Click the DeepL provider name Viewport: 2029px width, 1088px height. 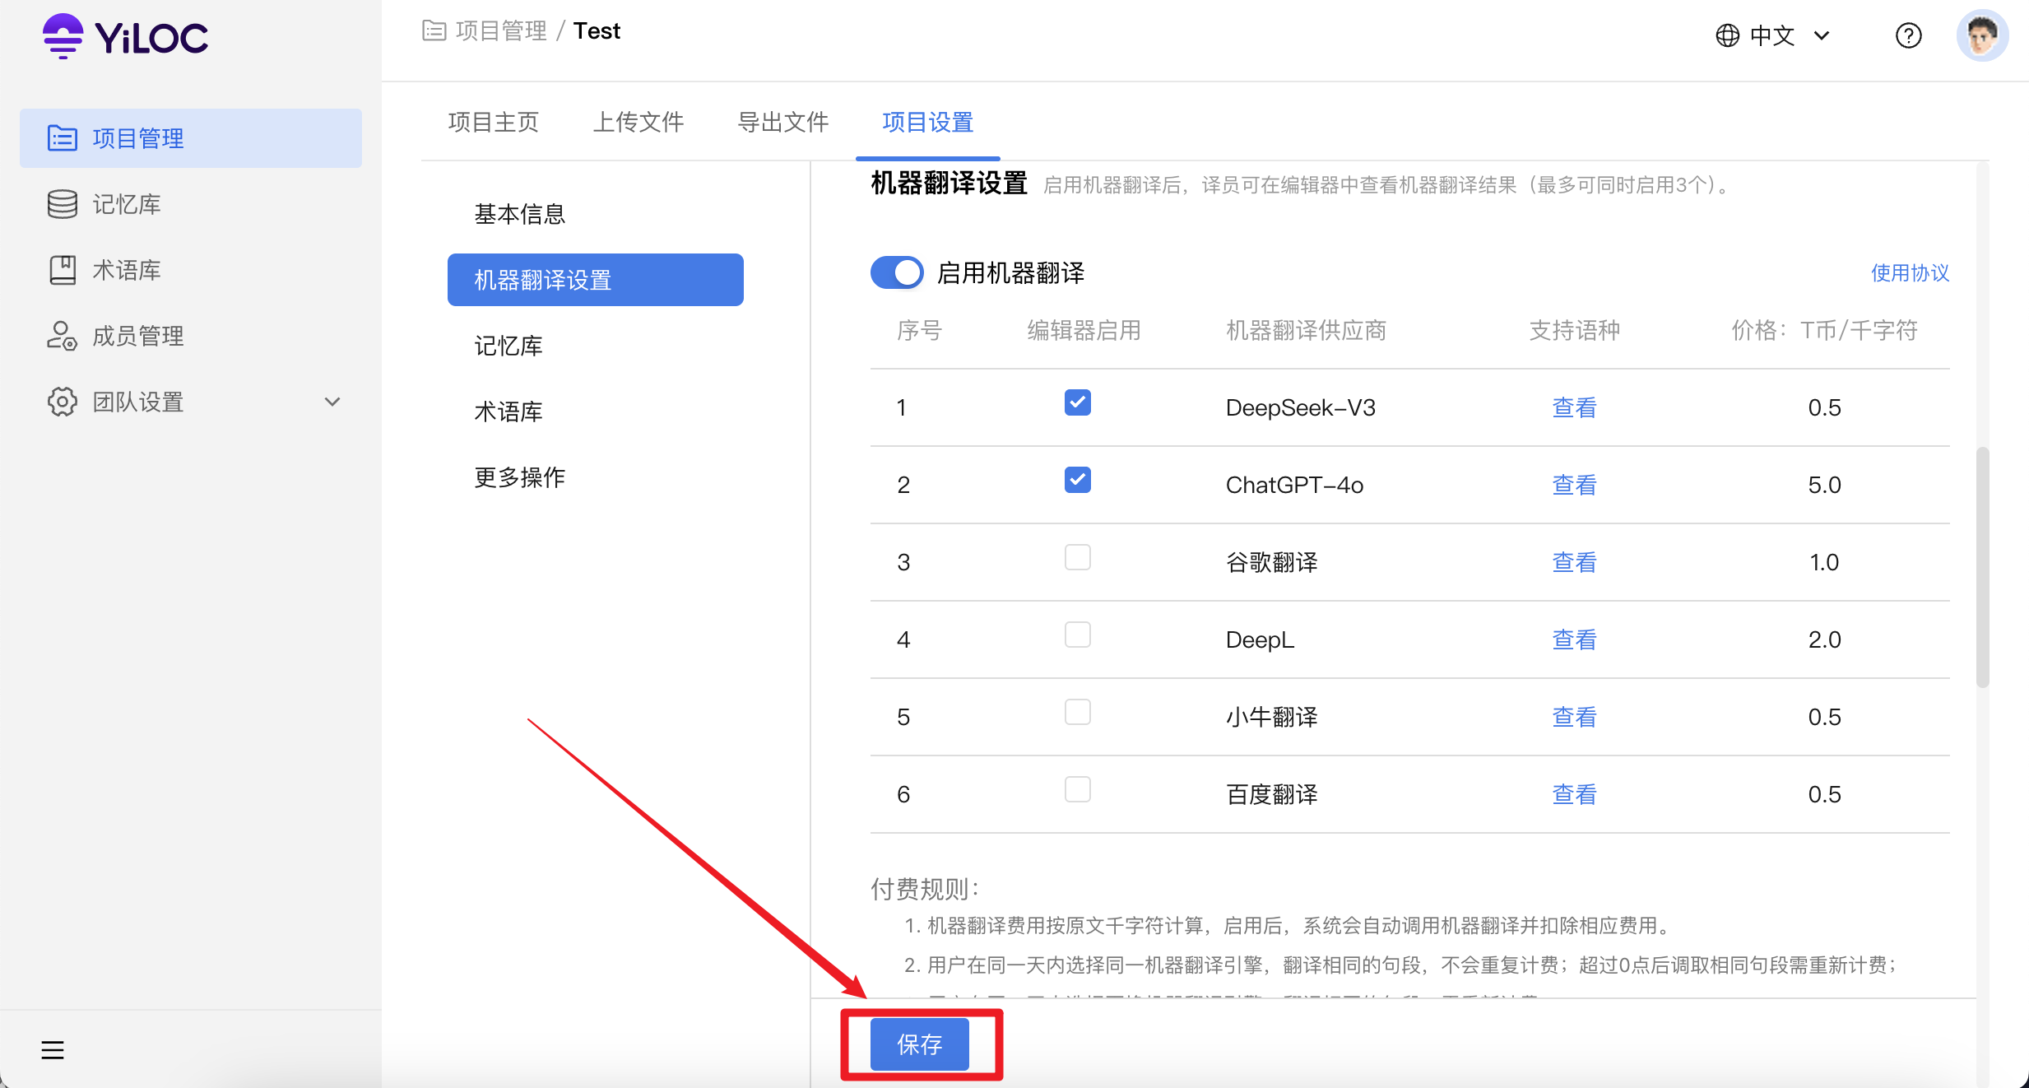tap(1260, 639)
